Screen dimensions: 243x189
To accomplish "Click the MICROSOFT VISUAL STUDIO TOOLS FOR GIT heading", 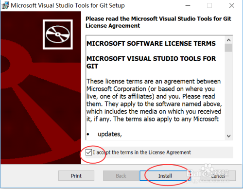I will click(151, 62).
